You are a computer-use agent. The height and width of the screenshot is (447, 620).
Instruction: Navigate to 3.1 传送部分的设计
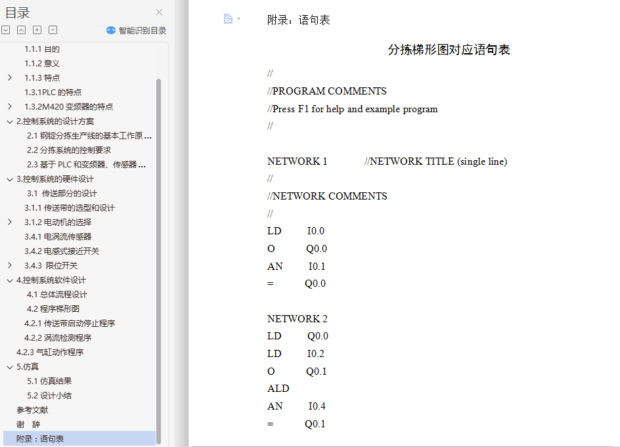(62, 193)
